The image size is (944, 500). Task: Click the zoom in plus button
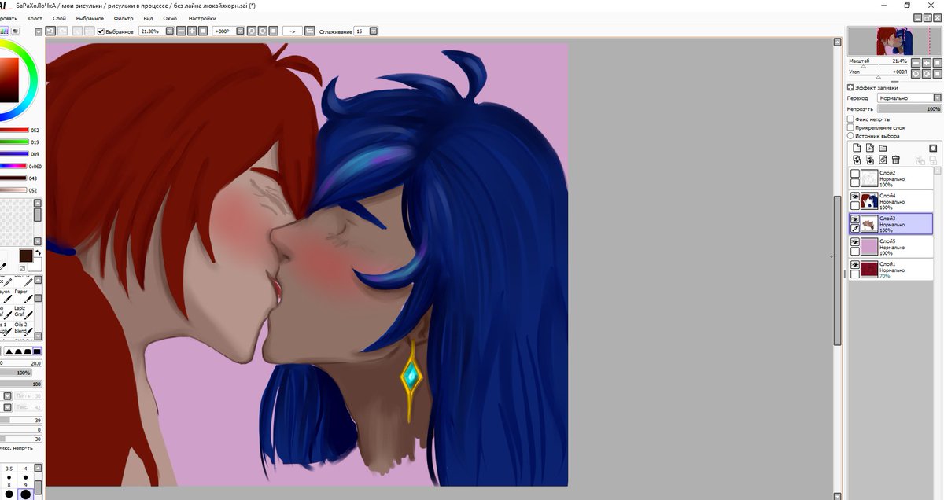tap(192, 31)
